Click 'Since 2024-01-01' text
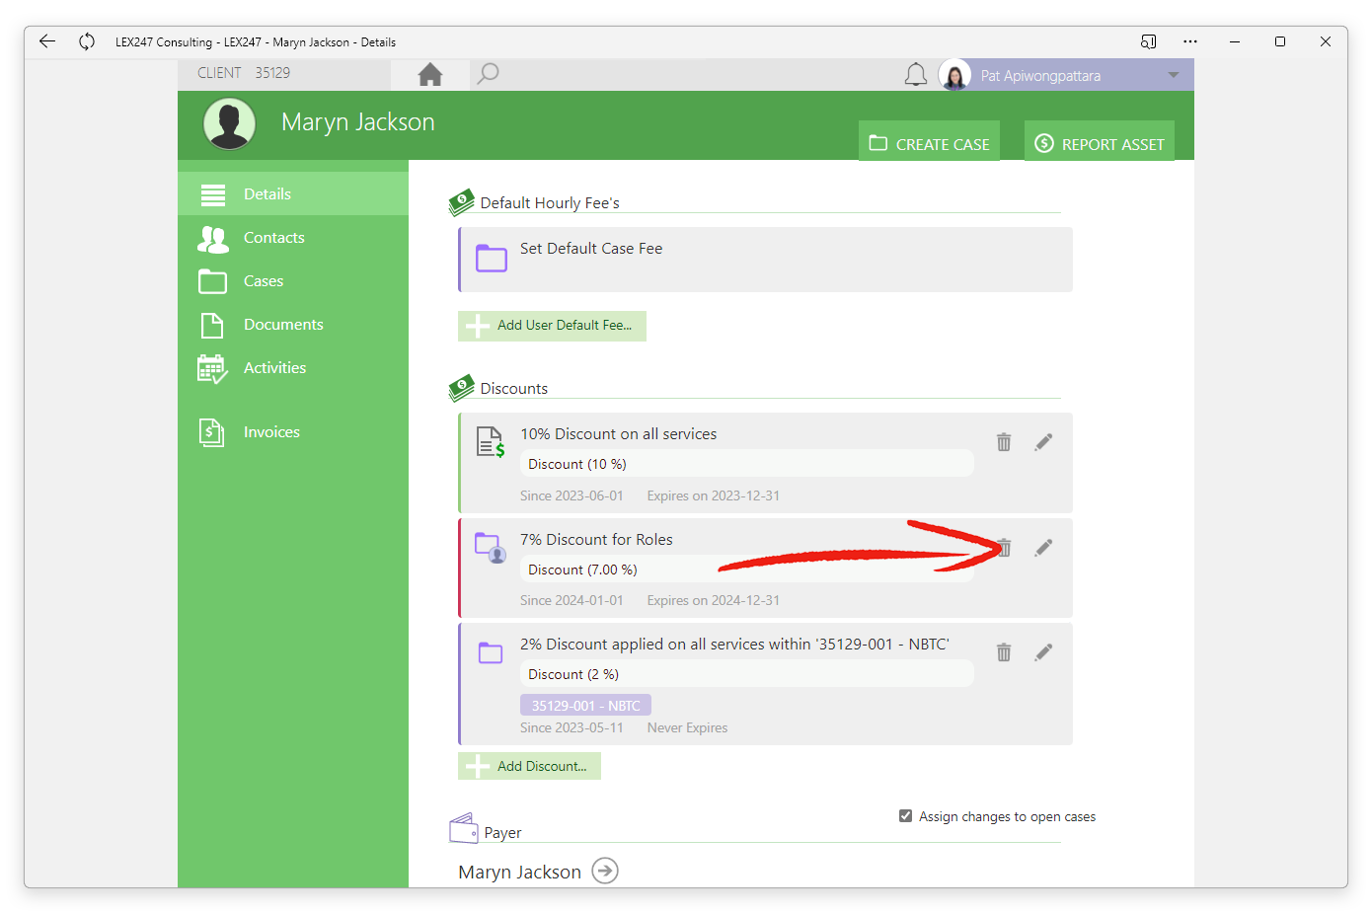Viewport: 1372px width, 913px height. coord(572,600)
